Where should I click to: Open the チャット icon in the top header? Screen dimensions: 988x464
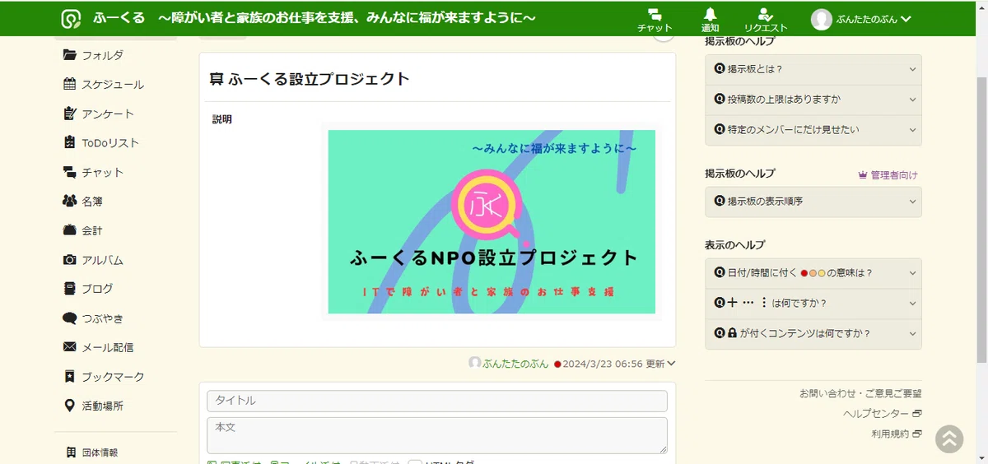[655, 20]
